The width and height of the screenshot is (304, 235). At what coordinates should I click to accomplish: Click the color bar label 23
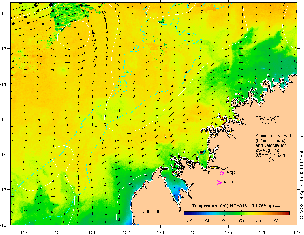click(207, 220)
